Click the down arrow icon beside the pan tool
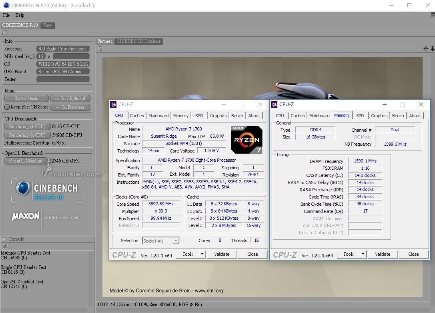Screen dimensions: 435x313 [432, 49]
